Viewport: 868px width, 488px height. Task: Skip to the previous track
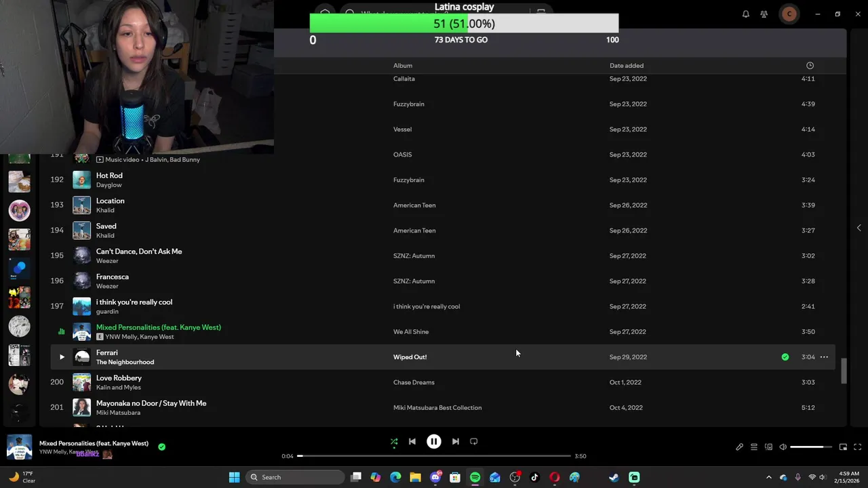coord(412,441)
